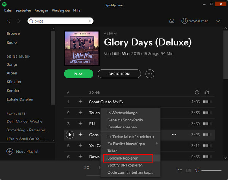228x180 pixels.
Task: Click Spotify URI kopieren
Action: 130,165
